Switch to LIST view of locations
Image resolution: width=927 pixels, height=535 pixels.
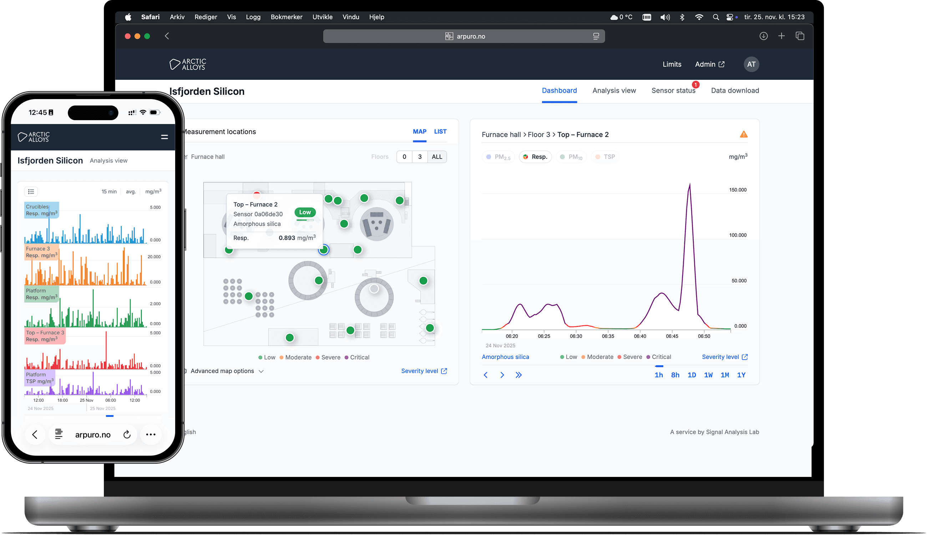tap(440, 132)
